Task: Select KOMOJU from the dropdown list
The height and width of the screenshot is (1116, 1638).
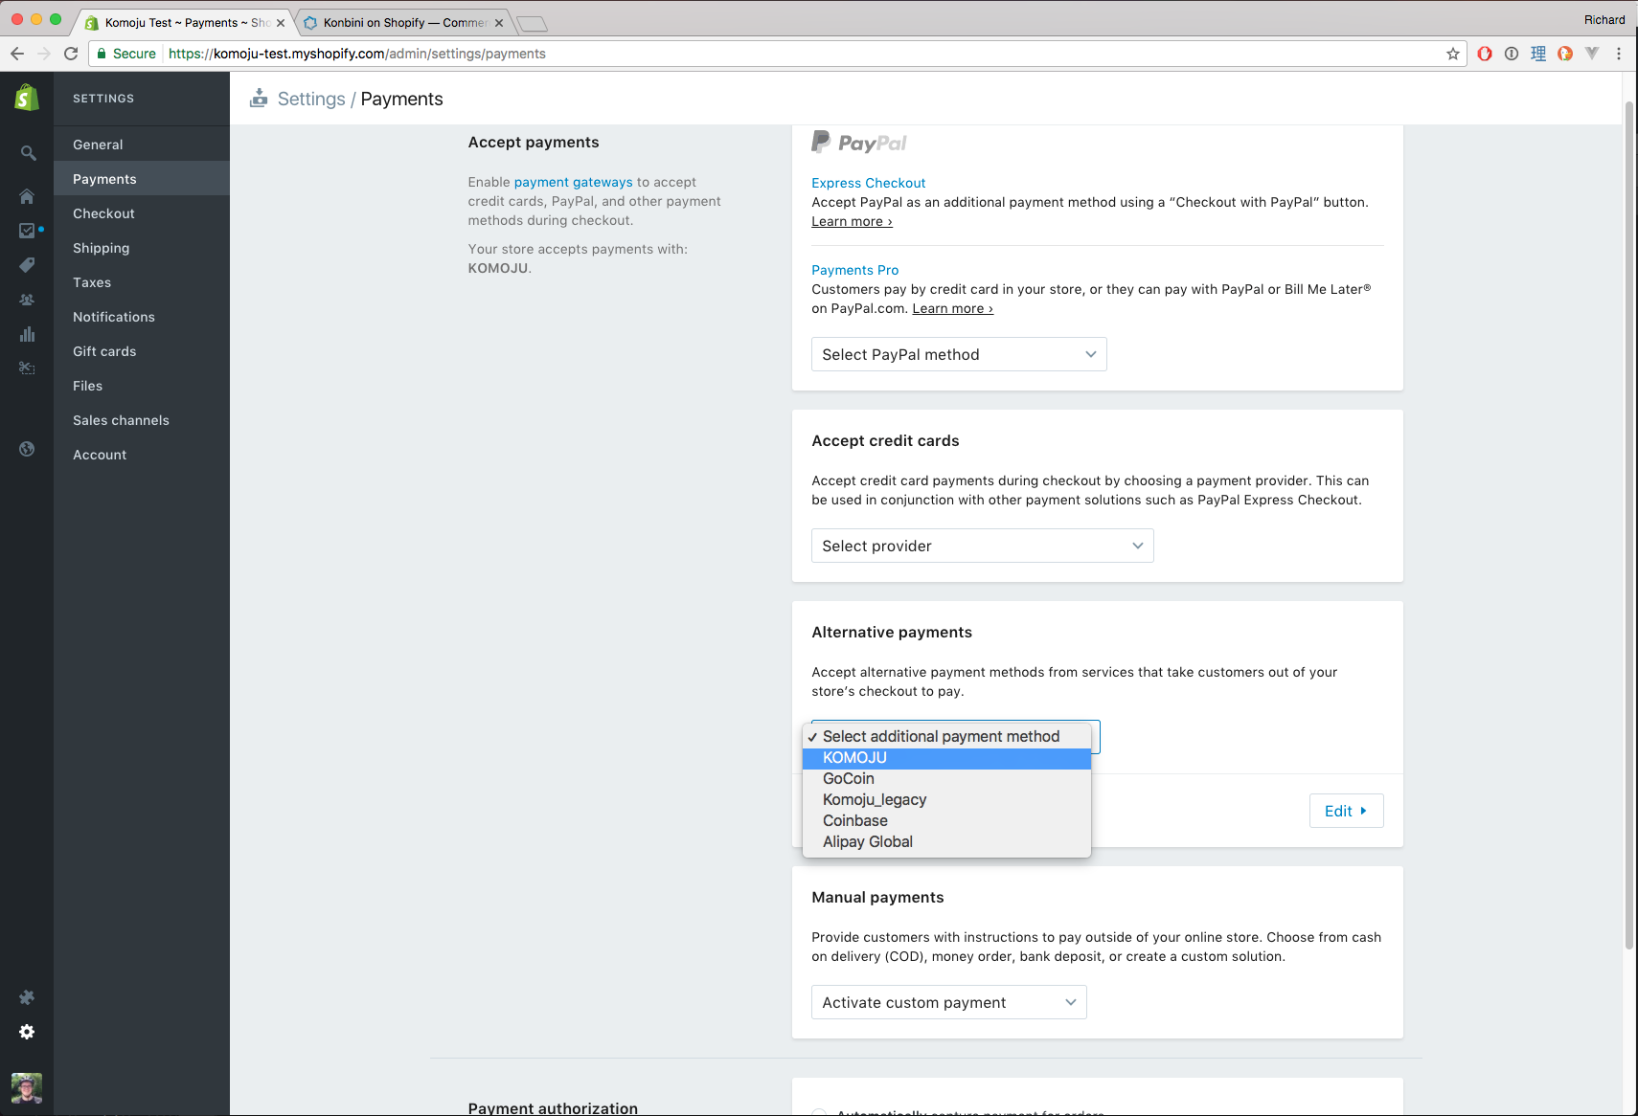Action: click(946, 758)
